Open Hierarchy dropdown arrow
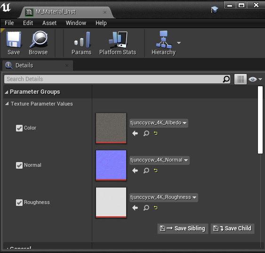Viewport: 265px width, 253px height. pyautogui.click(x=179, y=43)
